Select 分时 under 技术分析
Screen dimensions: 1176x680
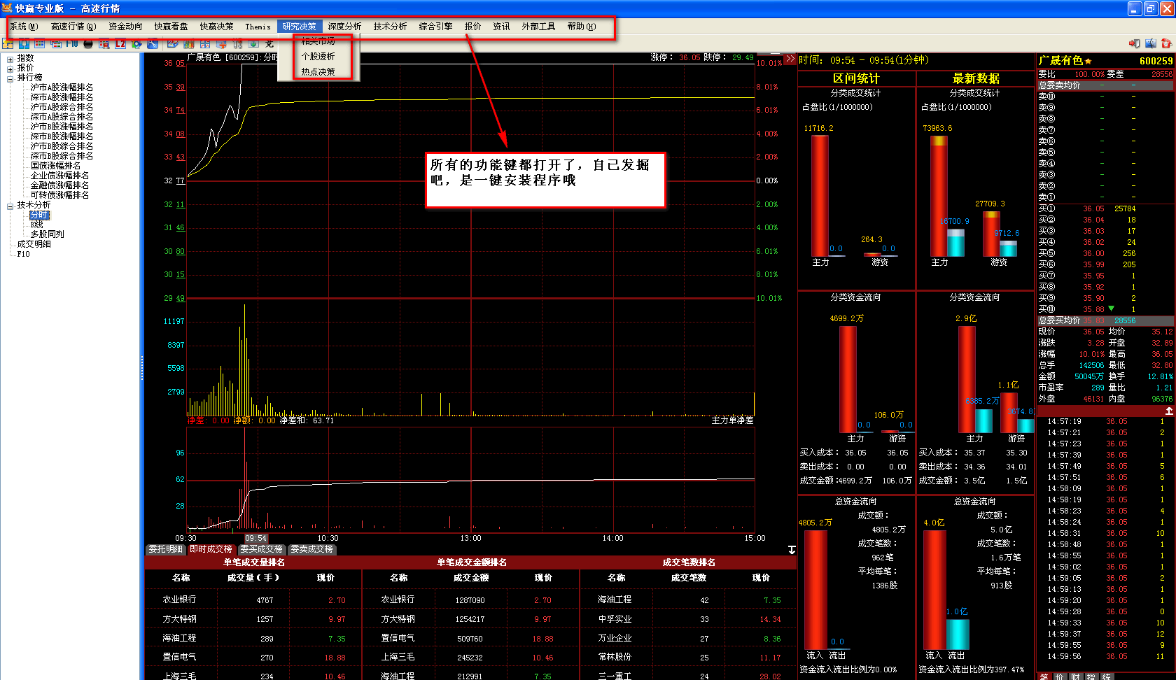[39, 215]
